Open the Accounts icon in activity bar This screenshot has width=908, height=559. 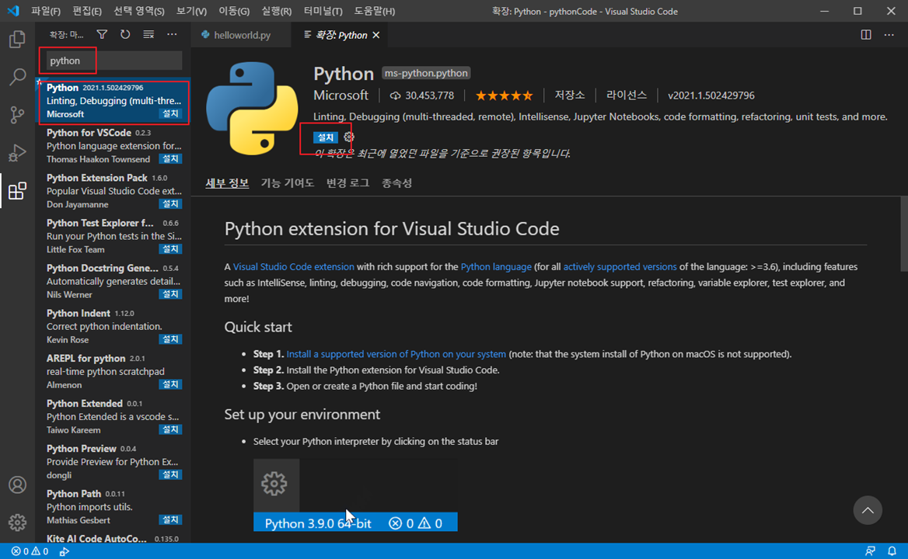click(17, 484)
